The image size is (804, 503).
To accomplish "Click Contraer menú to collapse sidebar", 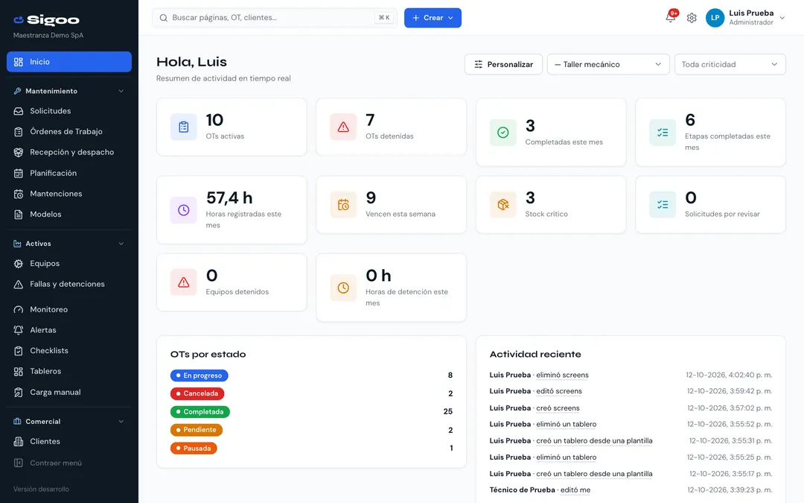I will click(69, 463).
